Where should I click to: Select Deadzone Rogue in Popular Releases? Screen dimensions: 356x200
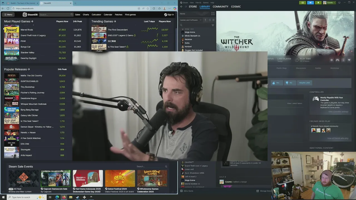(x=28, y=98)
